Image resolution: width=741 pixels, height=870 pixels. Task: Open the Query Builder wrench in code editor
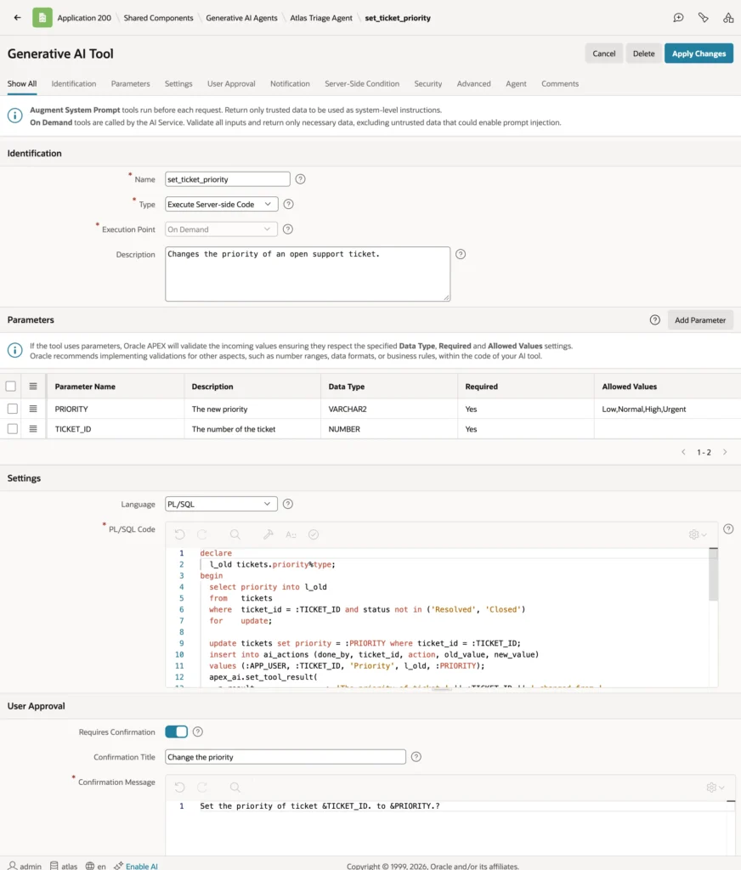[268, 534]
